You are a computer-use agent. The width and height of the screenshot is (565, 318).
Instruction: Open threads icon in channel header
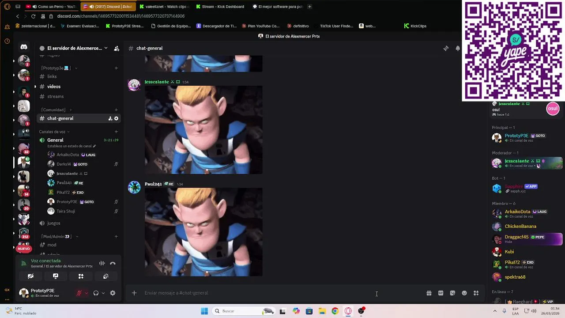[446, 49]
